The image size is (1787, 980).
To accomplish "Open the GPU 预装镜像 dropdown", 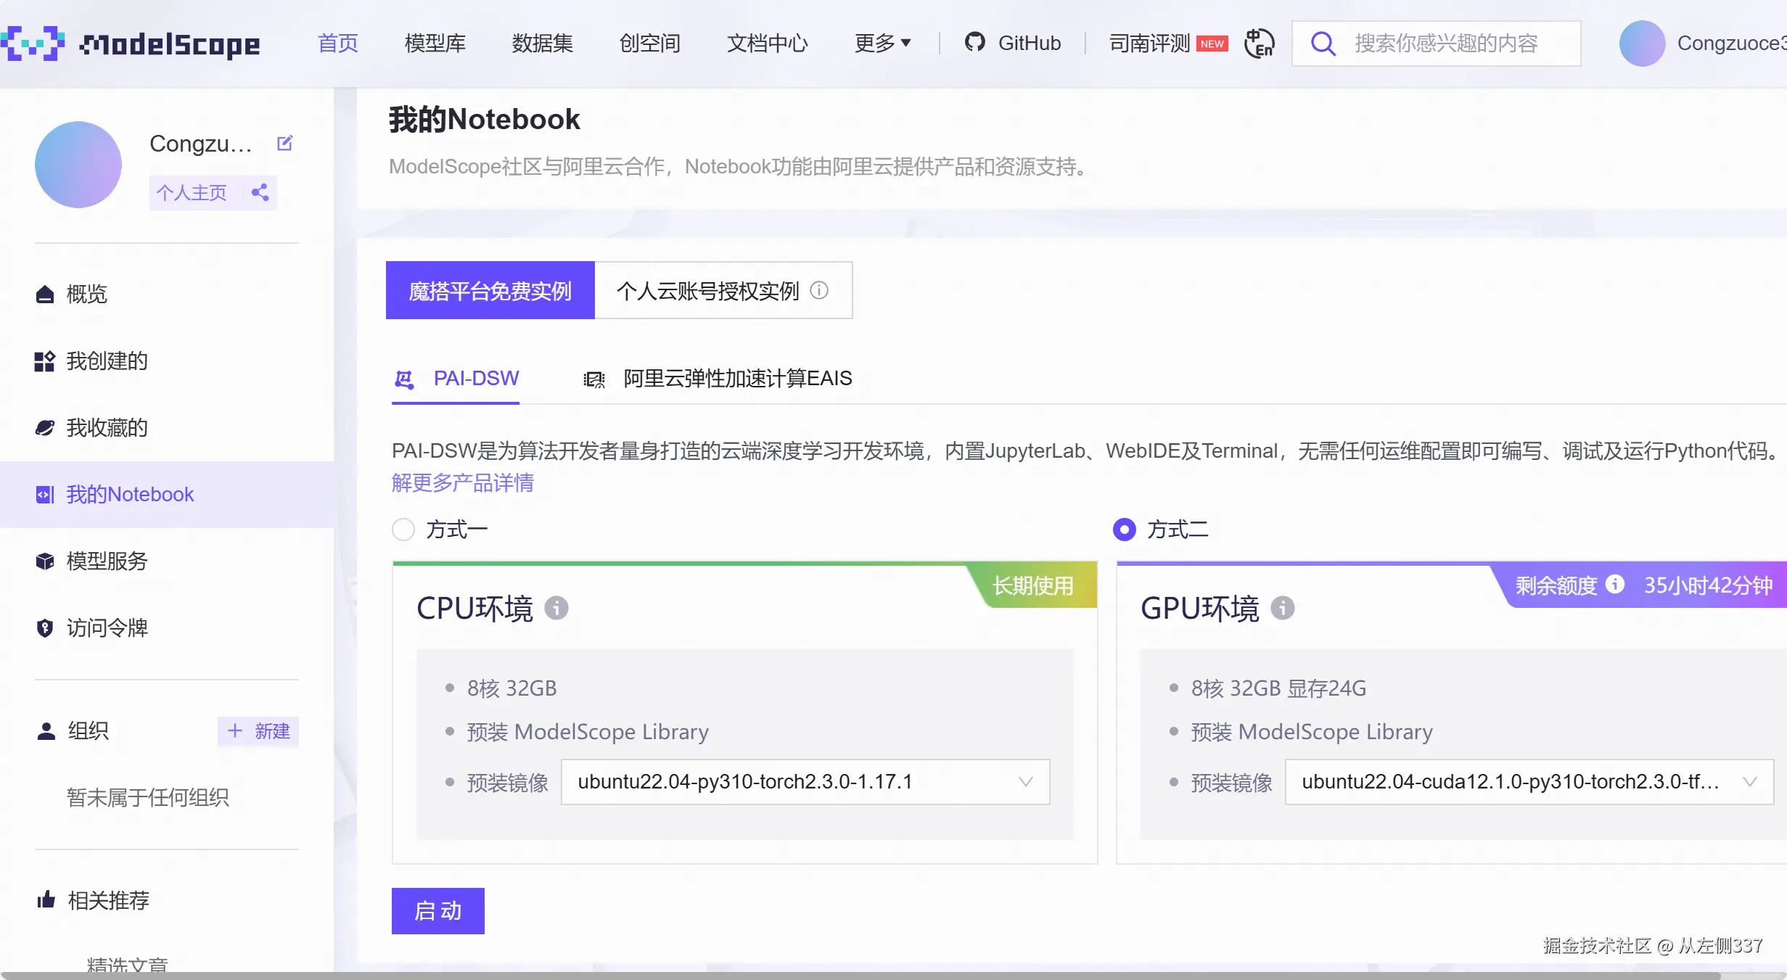I will pos(1529,782).
